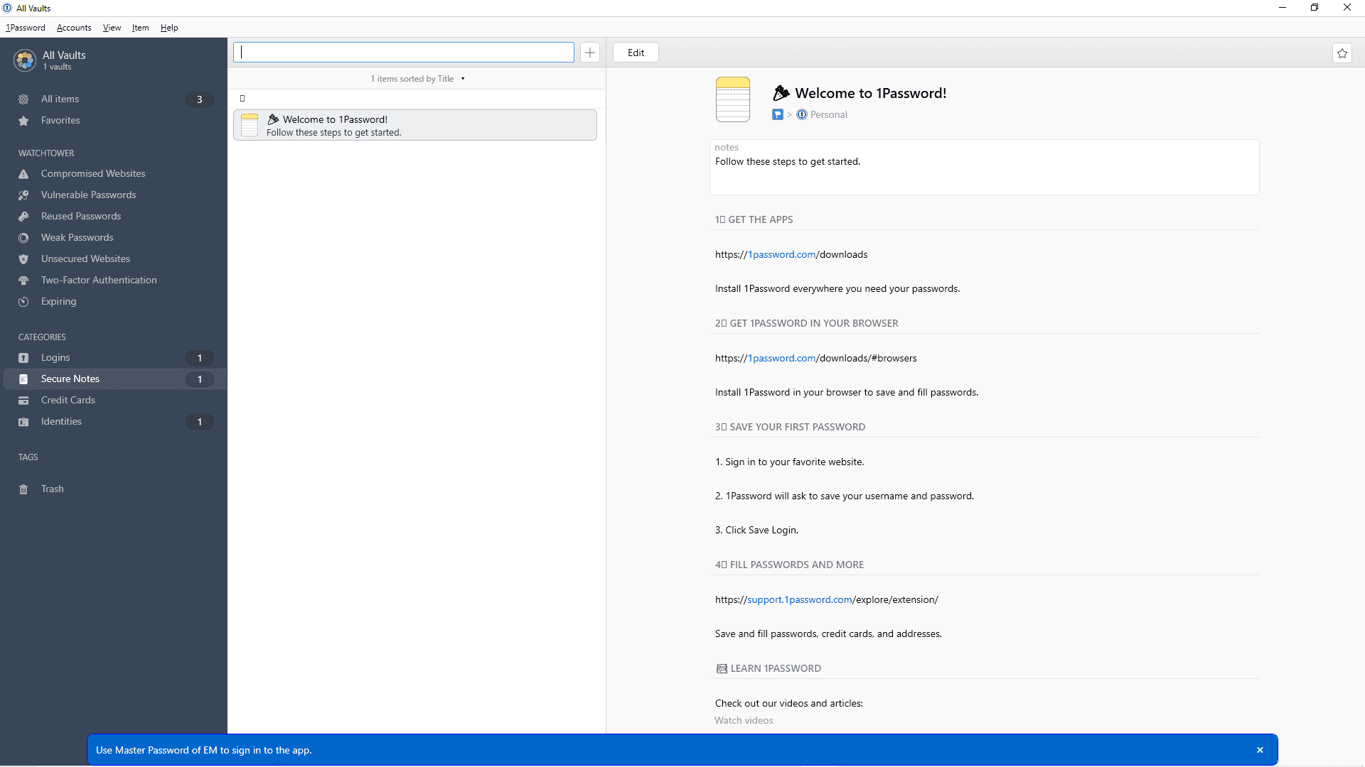Click the notes text field
Image resolution: width=1365 pixels, height=767 pixels.
pyautogui.click(x=985, y=168)
